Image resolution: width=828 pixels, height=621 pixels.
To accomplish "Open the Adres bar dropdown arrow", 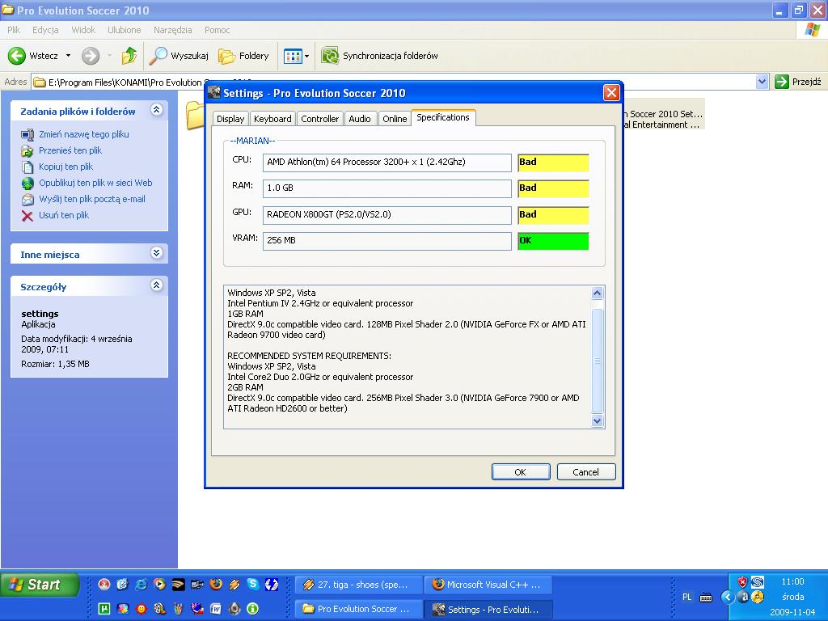I will click(x=762, y=82).
